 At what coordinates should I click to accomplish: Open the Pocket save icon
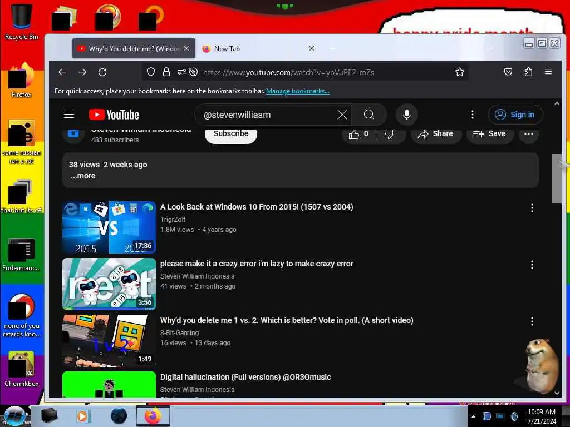pos(508,72)
